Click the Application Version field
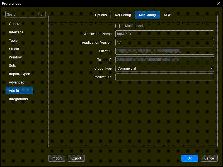The height and width of the screenshot is (167, 223). [164, 43]
